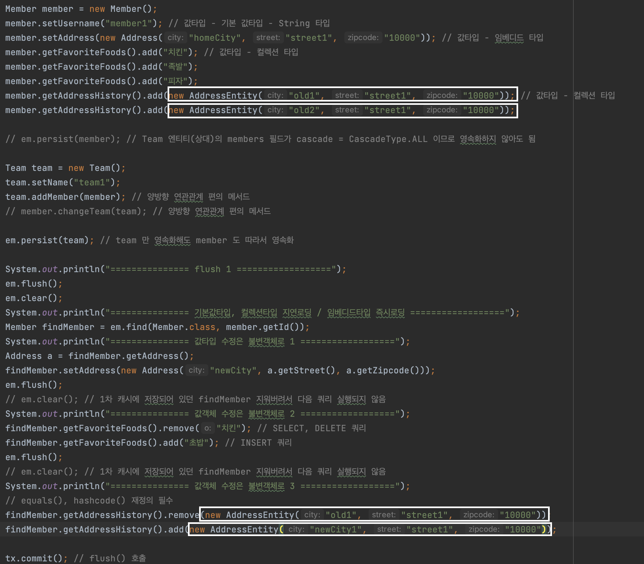Click the a.getZipcode() call
Screen dimensions: 644x564
386,370
